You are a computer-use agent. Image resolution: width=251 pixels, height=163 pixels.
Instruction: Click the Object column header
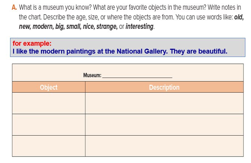49,87
